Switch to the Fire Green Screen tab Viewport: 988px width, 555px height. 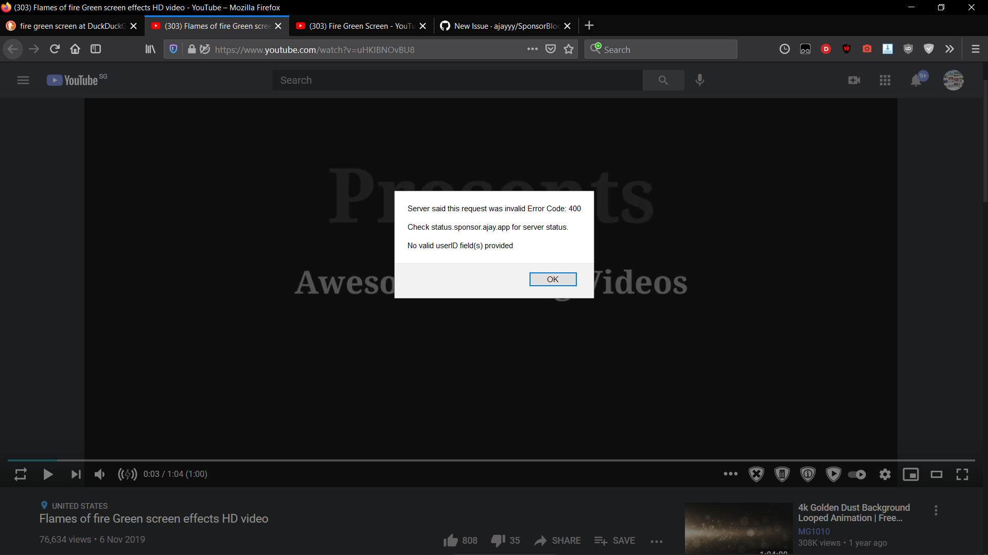click(360, 26)
